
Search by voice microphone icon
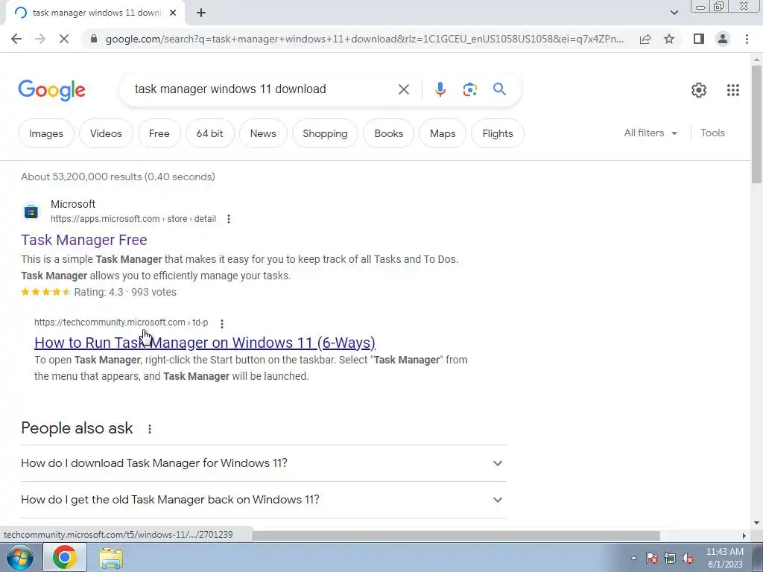440,89
